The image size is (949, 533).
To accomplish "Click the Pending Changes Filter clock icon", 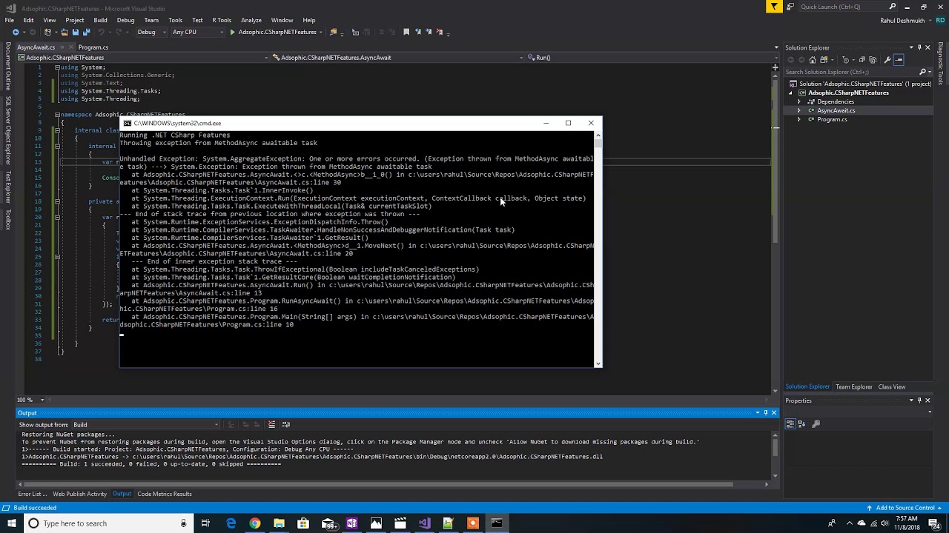I will tap(845, 60).
